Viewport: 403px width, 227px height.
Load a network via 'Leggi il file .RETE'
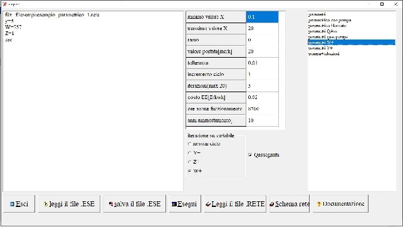click(235, 204)
